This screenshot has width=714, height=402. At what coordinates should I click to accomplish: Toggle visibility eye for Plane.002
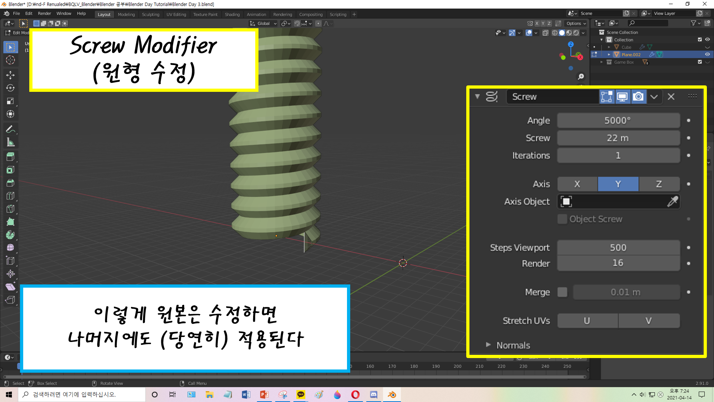click(707, 54)
